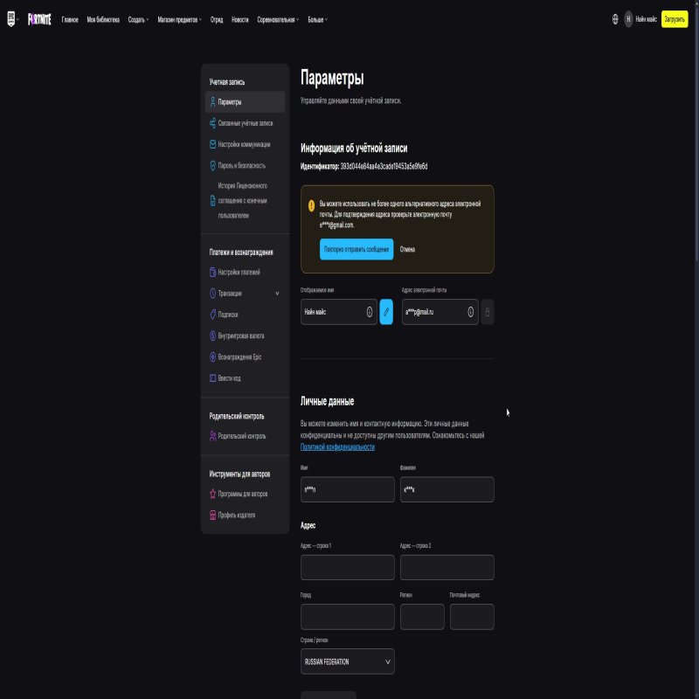Screen dimensions: 699x699
Task: Click the info icon in email address field
Action: point(470,312)
